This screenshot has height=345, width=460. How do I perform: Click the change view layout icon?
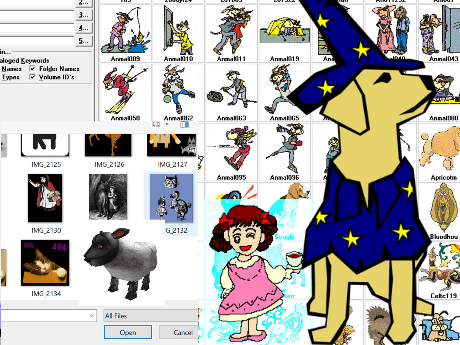tap(156, 124)
